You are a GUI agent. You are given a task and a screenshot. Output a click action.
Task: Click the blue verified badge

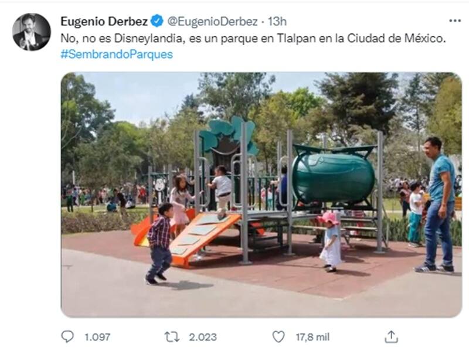pos(157,21)
